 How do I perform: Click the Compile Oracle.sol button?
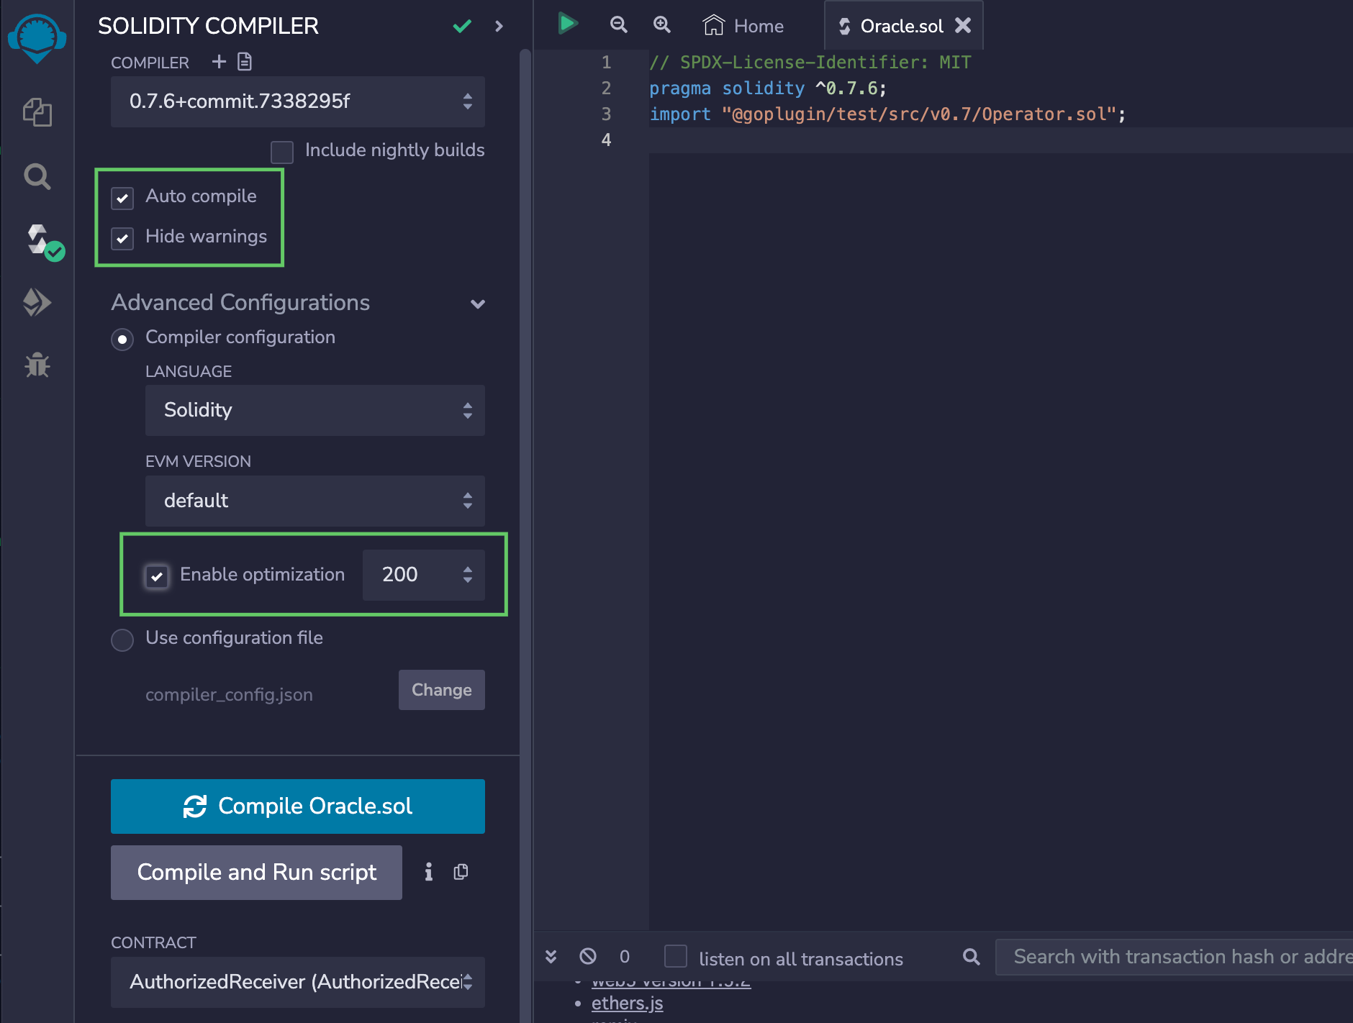[x=297, y=806]
